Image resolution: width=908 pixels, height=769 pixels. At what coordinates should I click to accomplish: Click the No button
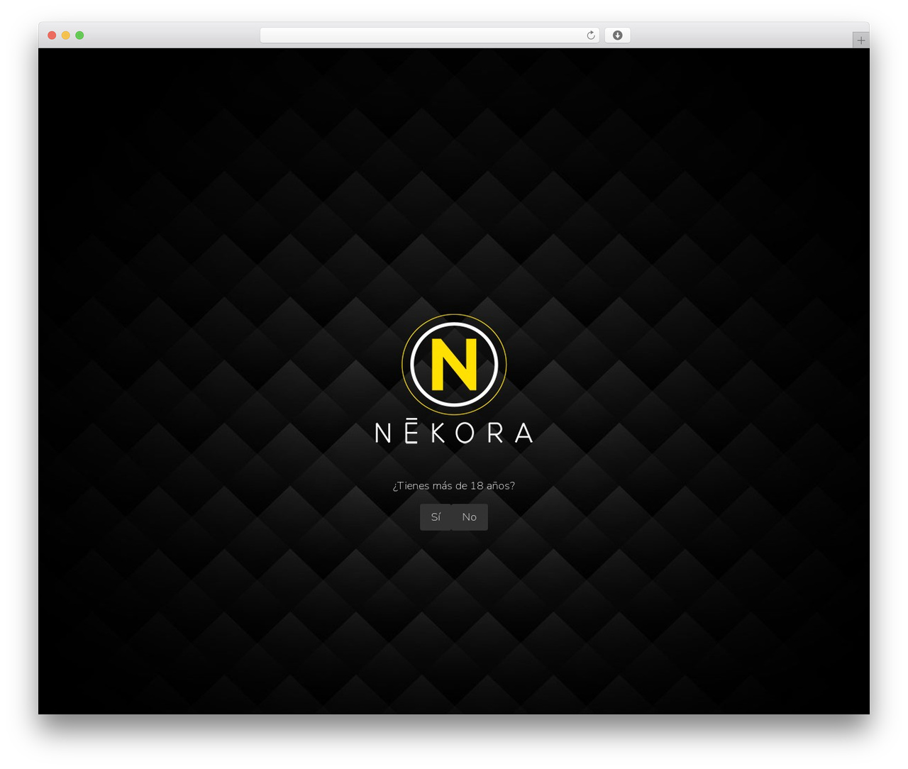[x=470, y=517]
